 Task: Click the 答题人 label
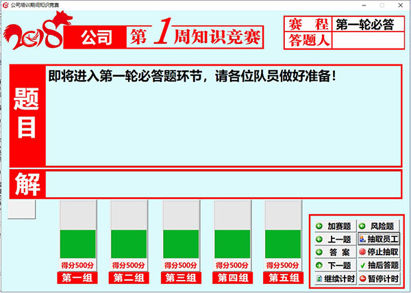(x=308, y=40)
